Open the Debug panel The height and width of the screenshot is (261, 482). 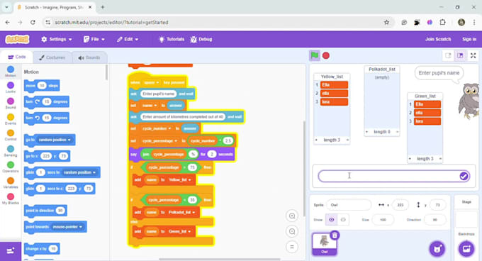coord(201,39)
